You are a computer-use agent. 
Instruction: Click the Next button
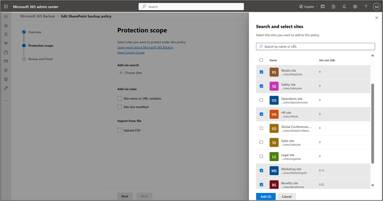tap(144, 196)
